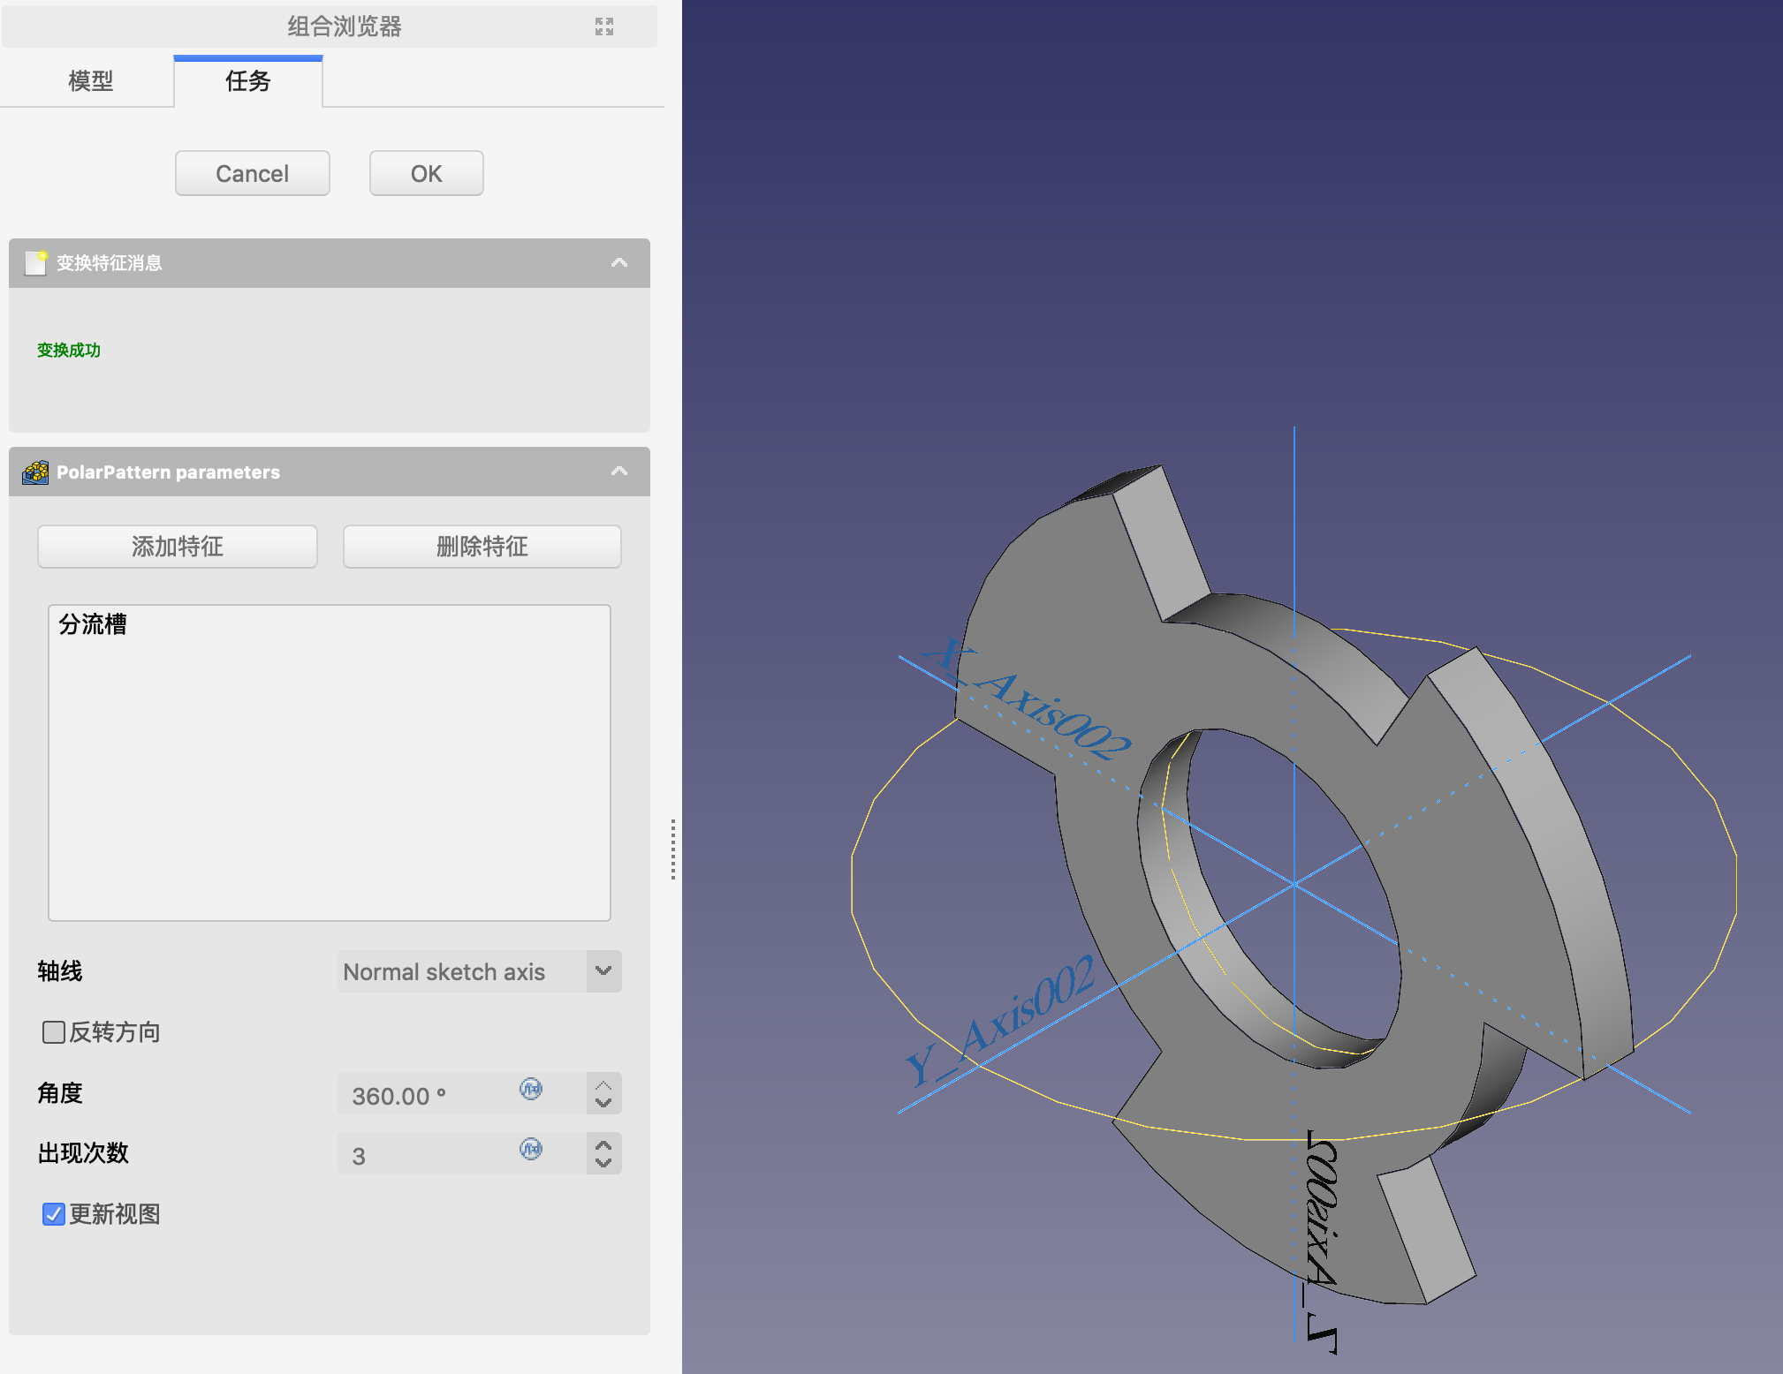Select the 任务 tab
1783x1374 pixels.
[247, 81]
